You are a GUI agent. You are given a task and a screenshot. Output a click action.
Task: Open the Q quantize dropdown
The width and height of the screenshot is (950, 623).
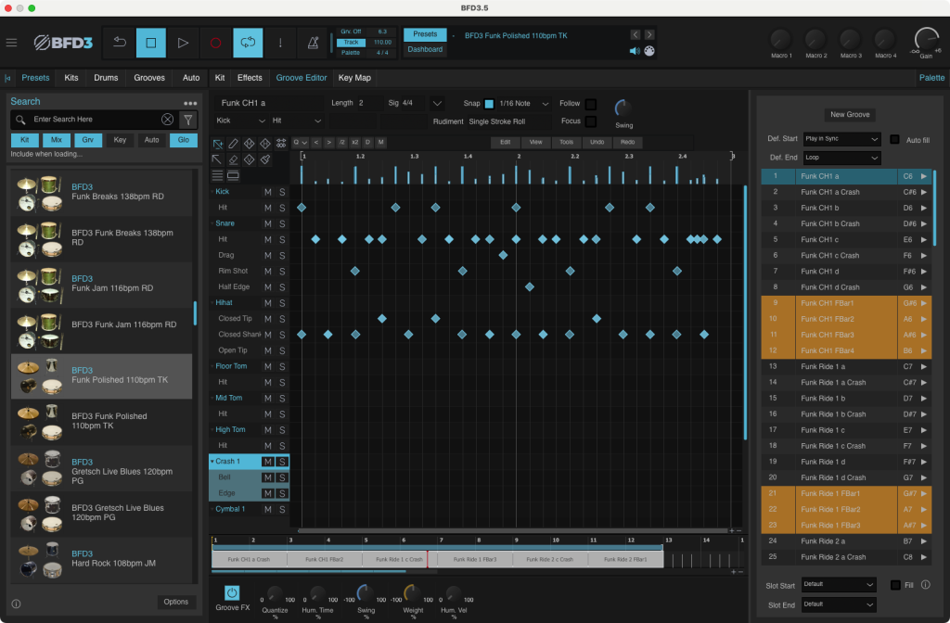pyautogui.click(x=300, y=142)
